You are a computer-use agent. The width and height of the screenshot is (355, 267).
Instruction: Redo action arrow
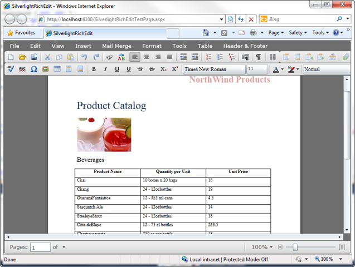click(x=96, y=57)
